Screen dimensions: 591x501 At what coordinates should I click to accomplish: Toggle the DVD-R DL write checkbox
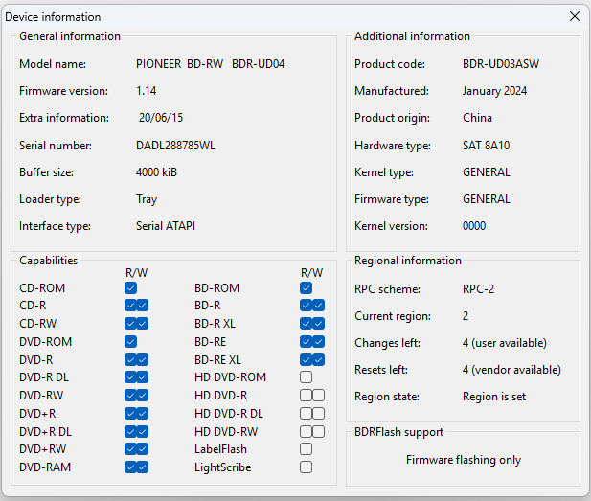coord(143,377)
